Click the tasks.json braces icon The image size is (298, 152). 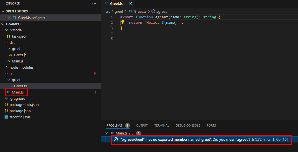click(8, 36)
